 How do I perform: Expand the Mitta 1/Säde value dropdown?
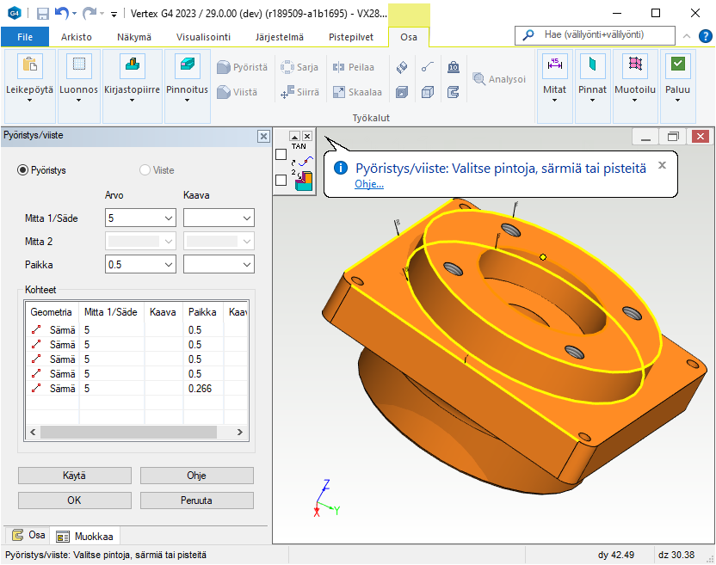(168, 218)
